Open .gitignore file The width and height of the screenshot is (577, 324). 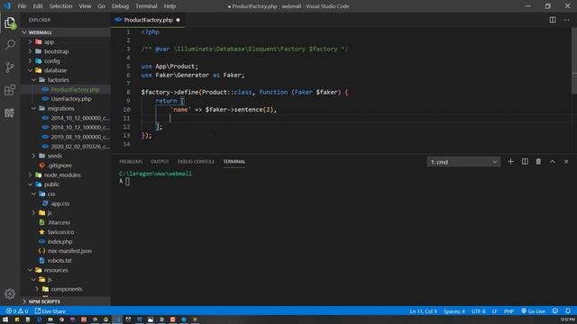click(60, 166)
